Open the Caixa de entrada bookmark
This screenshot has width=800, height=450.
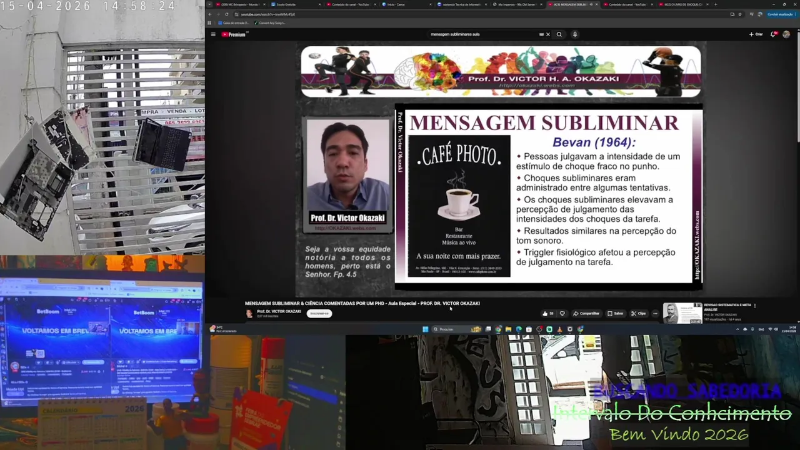pyautogui.click(x=232, y=22)
